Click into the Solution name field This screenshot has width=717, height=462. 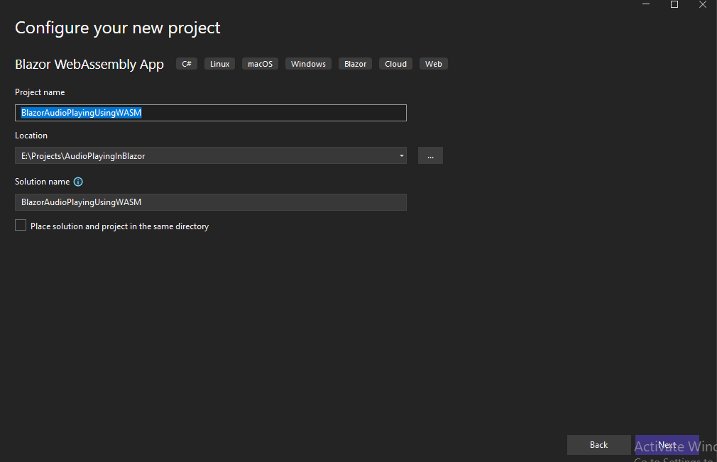click(x=210, y=202)
